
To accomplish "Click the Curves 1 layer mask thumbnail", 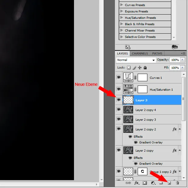I will (x=142, y=78).
